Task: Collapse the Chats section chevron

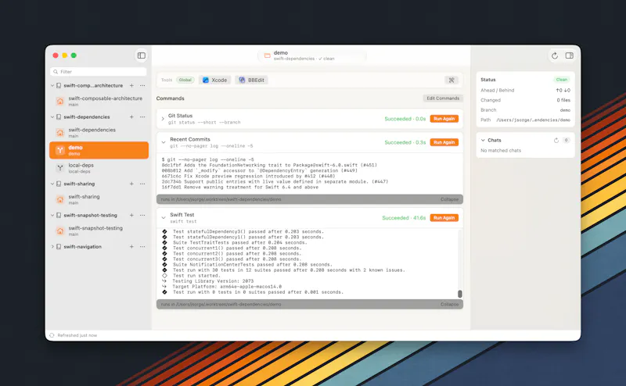Action: 483,141
